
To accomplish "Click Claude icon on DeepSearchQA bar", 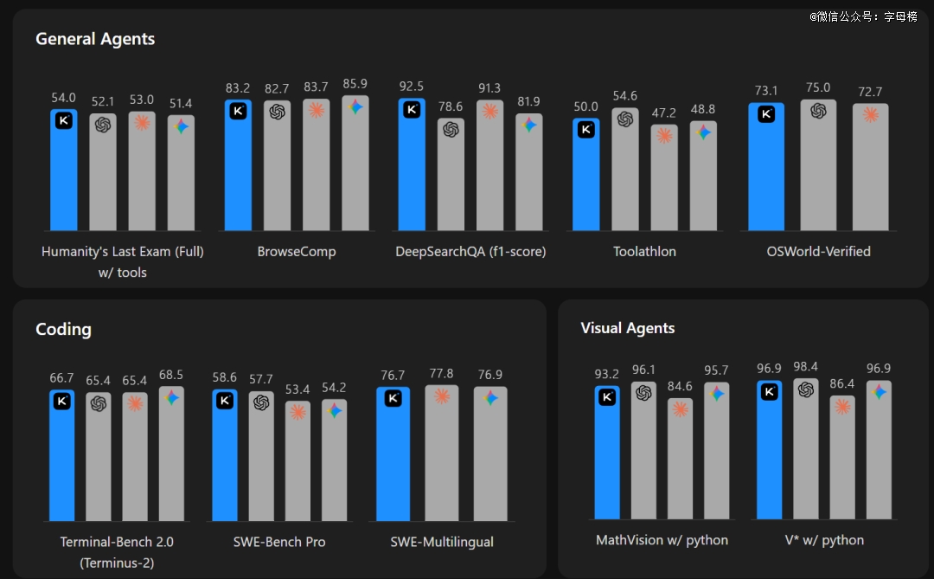I will (x=489, y=112).
